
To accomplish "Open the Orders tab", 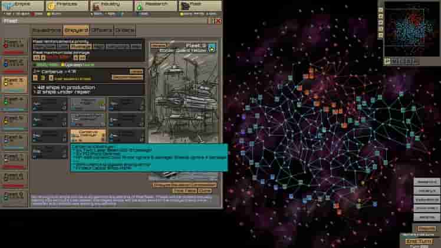I will [124, 29].
